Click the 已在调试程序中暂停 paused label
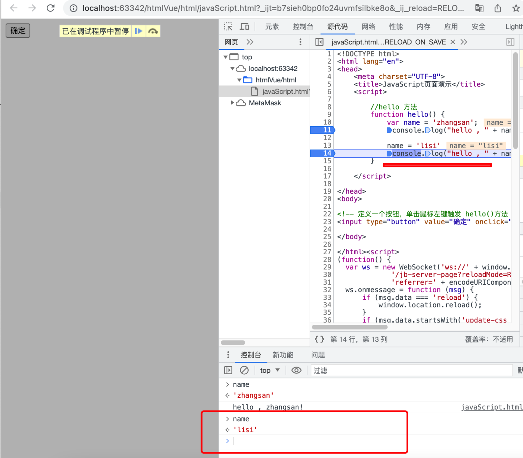Screen dimensions: 523x458 [95, 31]
